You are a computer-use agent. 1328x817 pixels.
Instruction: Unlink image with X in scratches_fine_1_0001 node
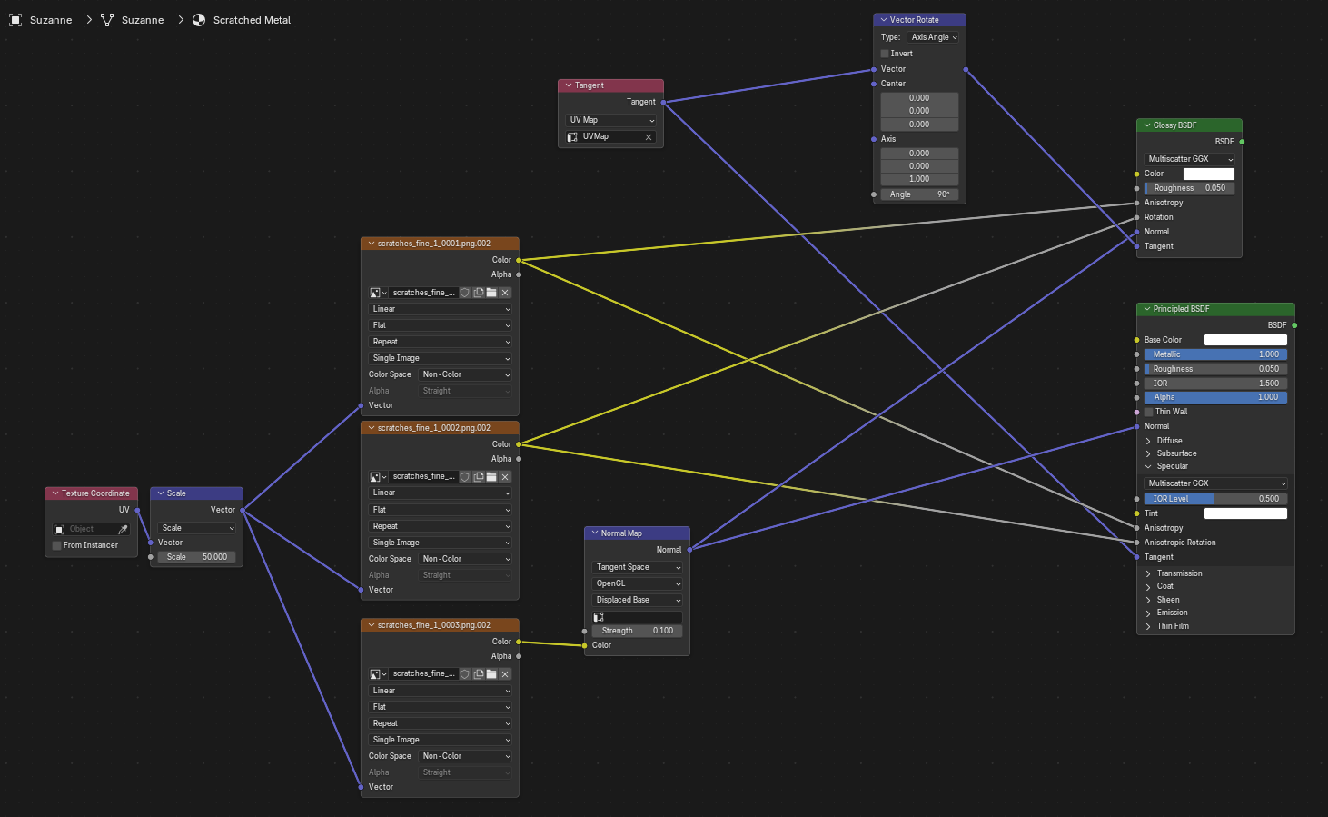[505, 293]
